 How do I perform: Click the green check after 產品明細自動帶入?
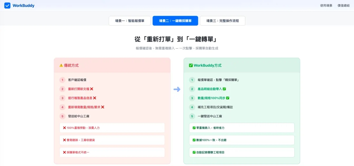224,89
